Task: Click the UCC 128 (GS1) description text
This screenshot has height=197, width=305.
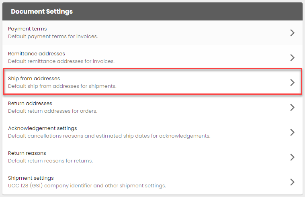Action: (x=87, y=186)
